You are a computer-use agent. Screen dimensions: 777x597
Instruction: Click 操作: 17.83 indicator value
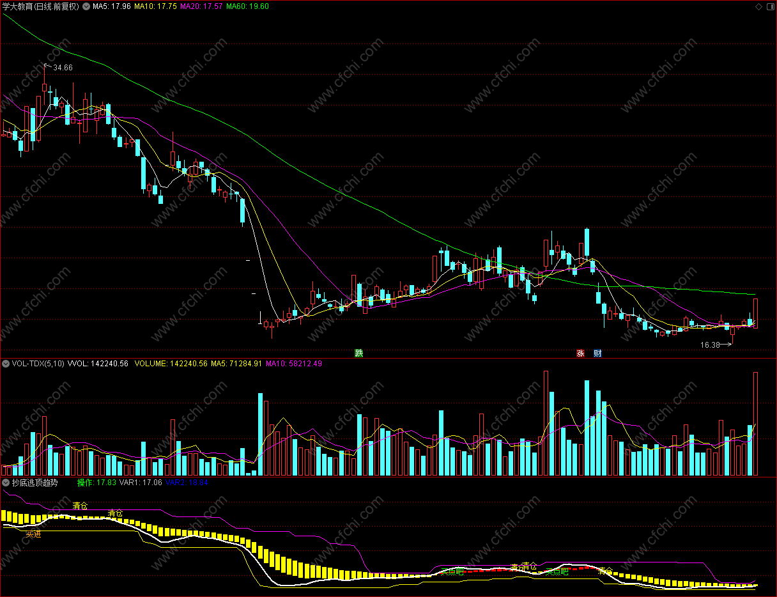click(x=97, y=483)
